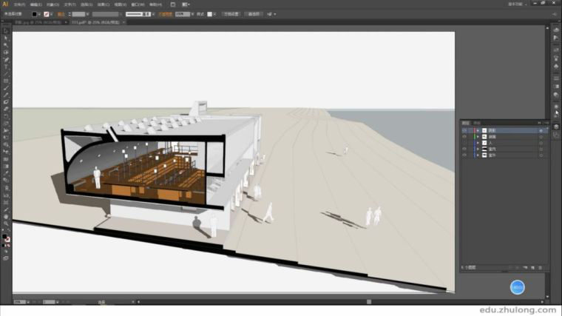562x316 pixels.
Task: Select the Pen tool
Action: click(6, 60)
